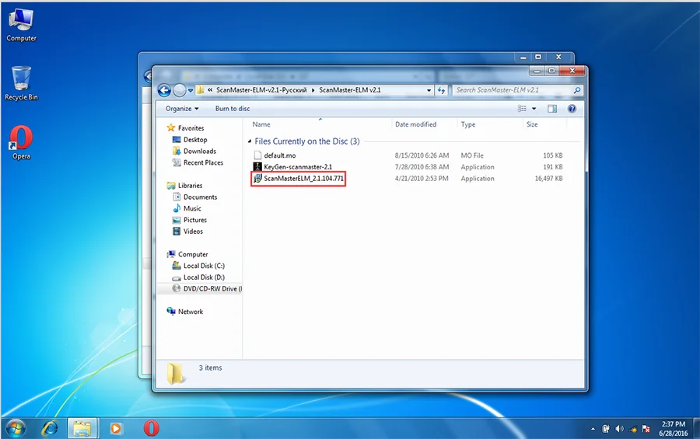
Task: Collapse Files Currently on the Disc group
Action: pyautogui.click(x=250, y=141)
